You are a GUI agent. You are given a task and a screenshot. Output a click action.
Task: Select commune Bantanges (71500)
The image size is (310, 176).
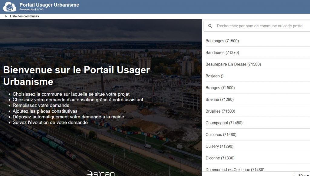tap(258, 41)
